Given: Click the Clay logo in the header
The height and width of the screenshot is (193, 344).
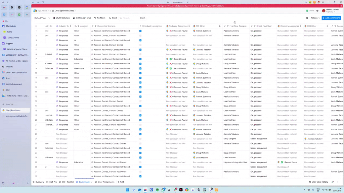Looking at the screenshot, I should [35, 11].
